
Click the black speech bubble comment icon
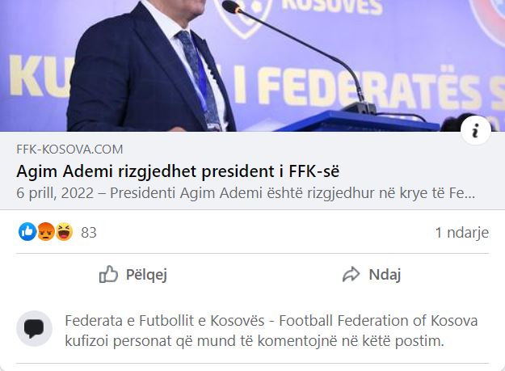[x=34, y=328]
